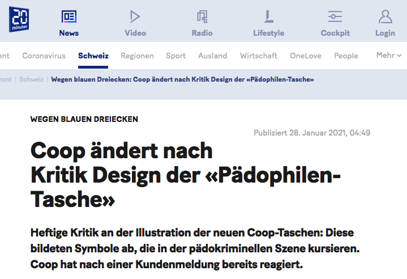The width and height of the screenshot is (407, 279).
Task: Navigate to the Ausland category
Action: click(212, 56)
